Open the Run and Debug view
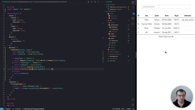 coord(133,18)
